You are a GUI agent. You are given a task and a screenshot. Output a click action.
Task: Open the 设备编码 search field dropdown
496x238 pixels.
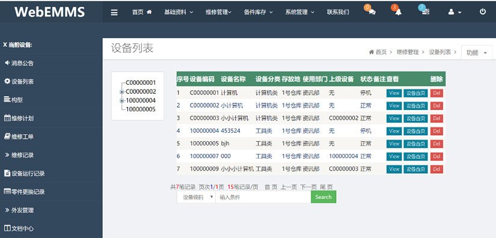(196, 197)
